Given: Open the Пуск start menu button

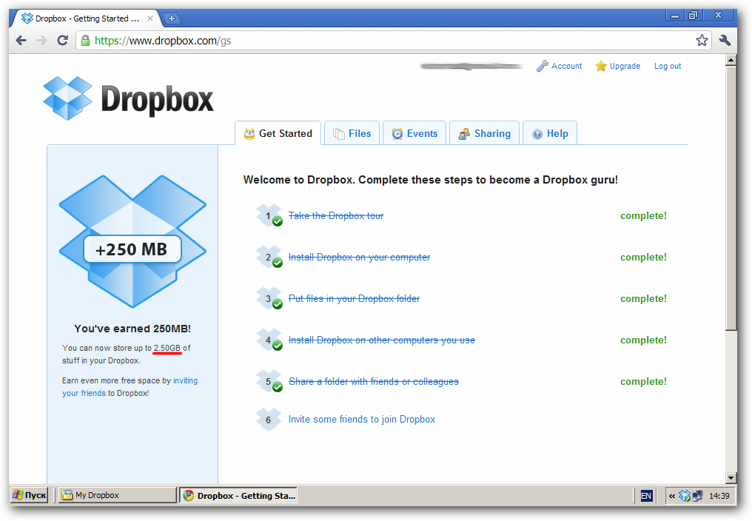Looking at the screenshot, I should [x=30, y=495].
